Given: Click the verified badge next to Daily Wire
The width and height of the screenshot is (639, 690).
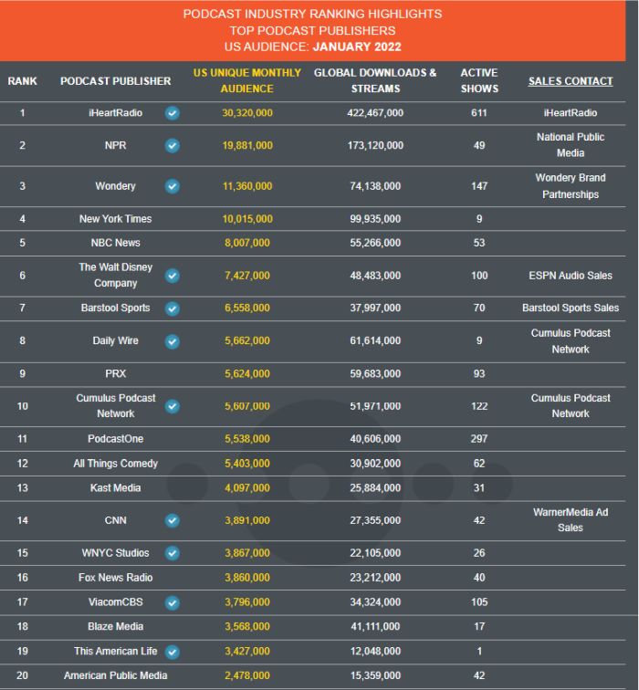Looking at the screenshot, I should tap(172, 341).
